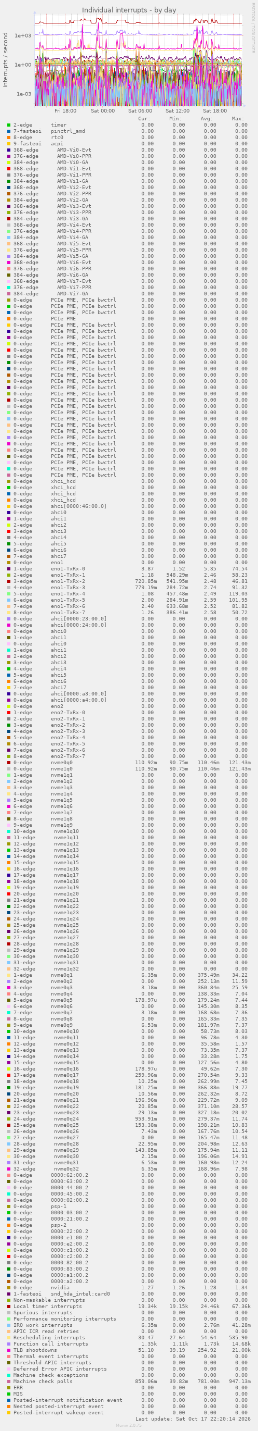
Task: Click the "Fri 18:00" time axis label
Action: click(x=65, y=110)
